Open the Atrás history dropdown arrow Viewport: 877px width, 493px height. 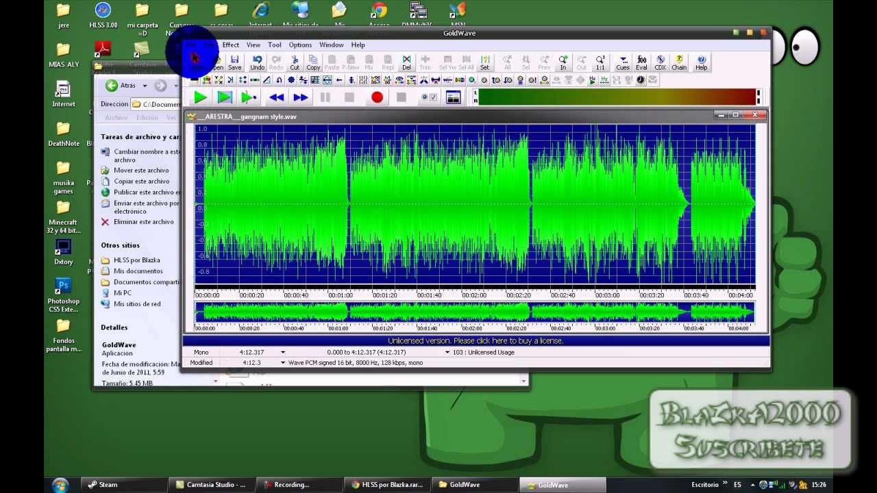pos(145,86)
